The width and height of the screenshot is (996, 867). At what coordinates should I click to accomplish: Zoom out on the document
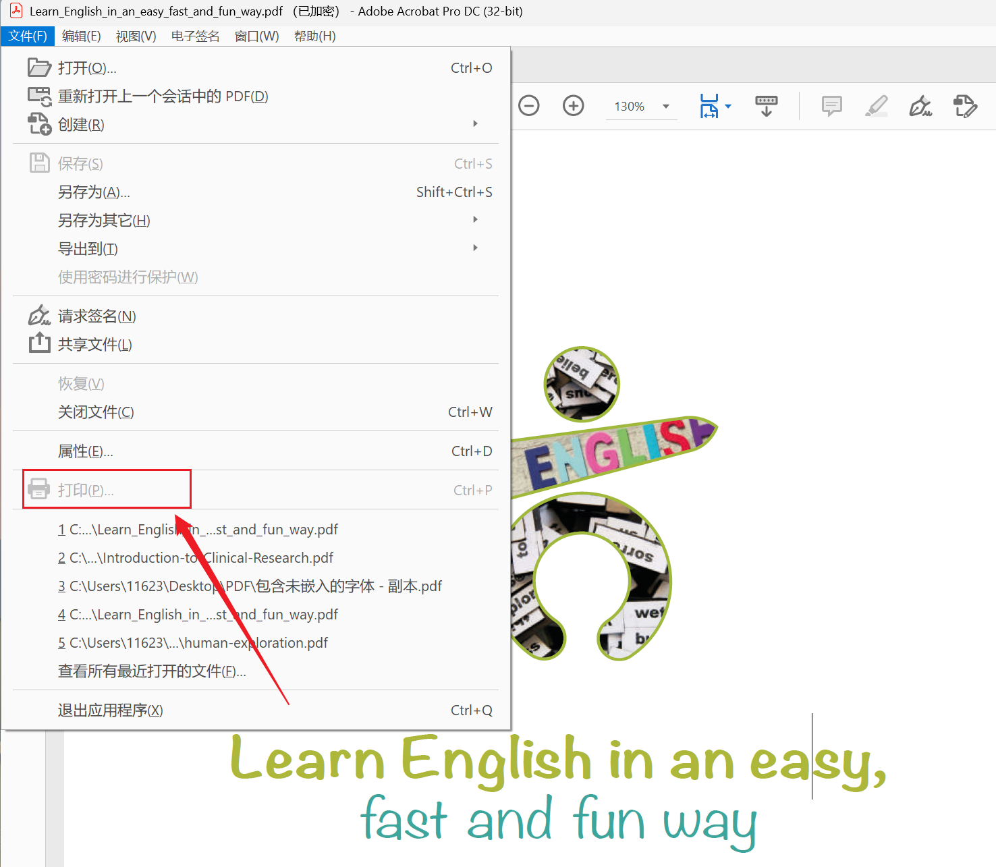pyautogui.click(x=529, y=106)
